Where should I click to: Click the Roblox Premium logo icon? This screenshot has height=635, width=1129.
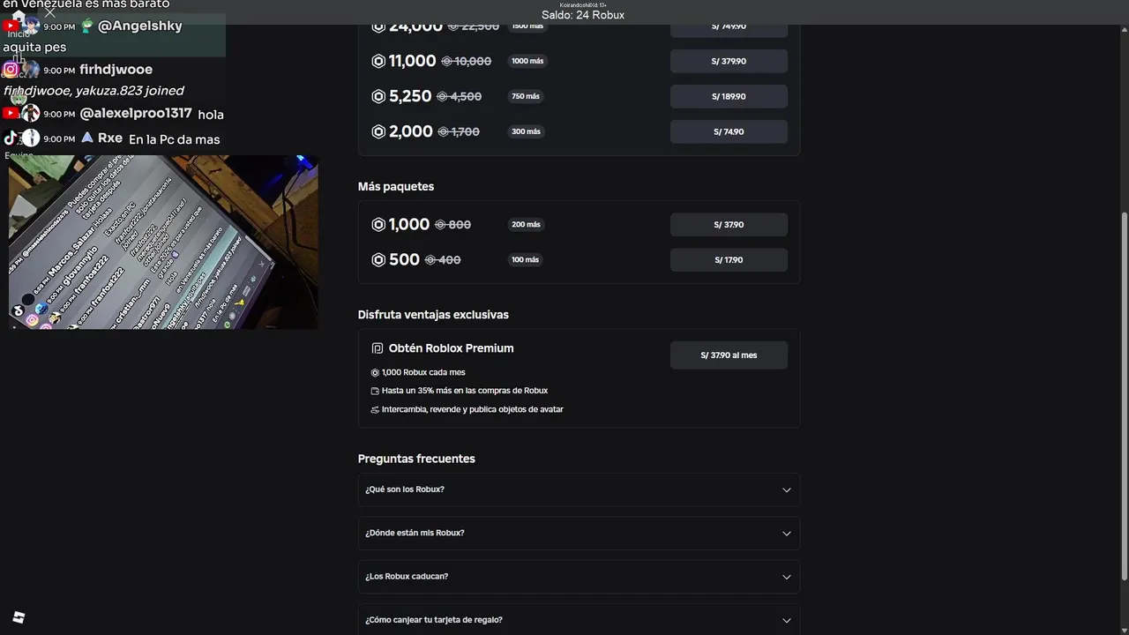tap(378, 348)
